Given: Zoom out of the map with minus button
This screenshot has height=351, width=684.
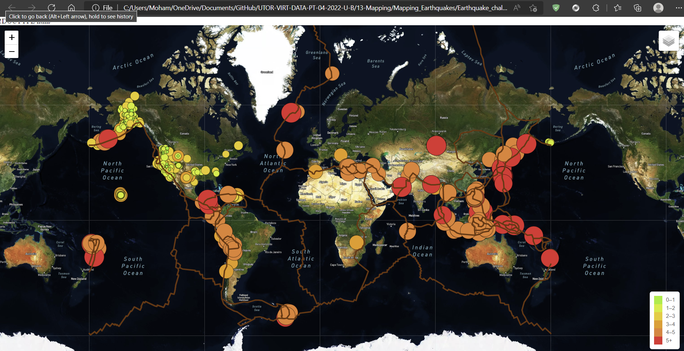Looking at the screenshot, I should tap(12, 51).
